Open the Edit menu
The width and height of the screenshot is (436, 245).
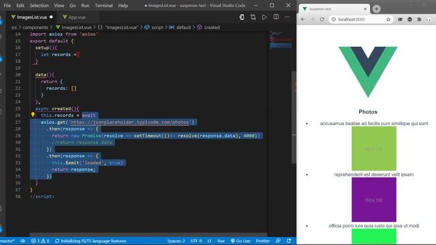pos(20,5)
